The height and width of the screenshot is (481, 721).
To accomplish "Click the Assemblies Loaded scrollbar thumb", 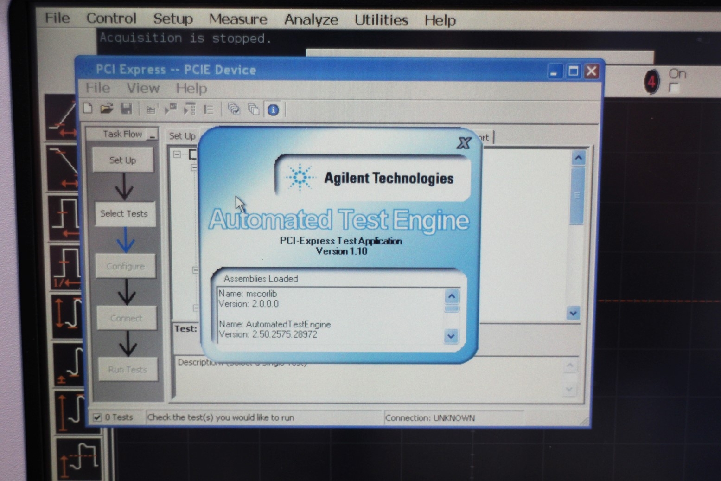I will pyautogui.click(x=452, y=308).
